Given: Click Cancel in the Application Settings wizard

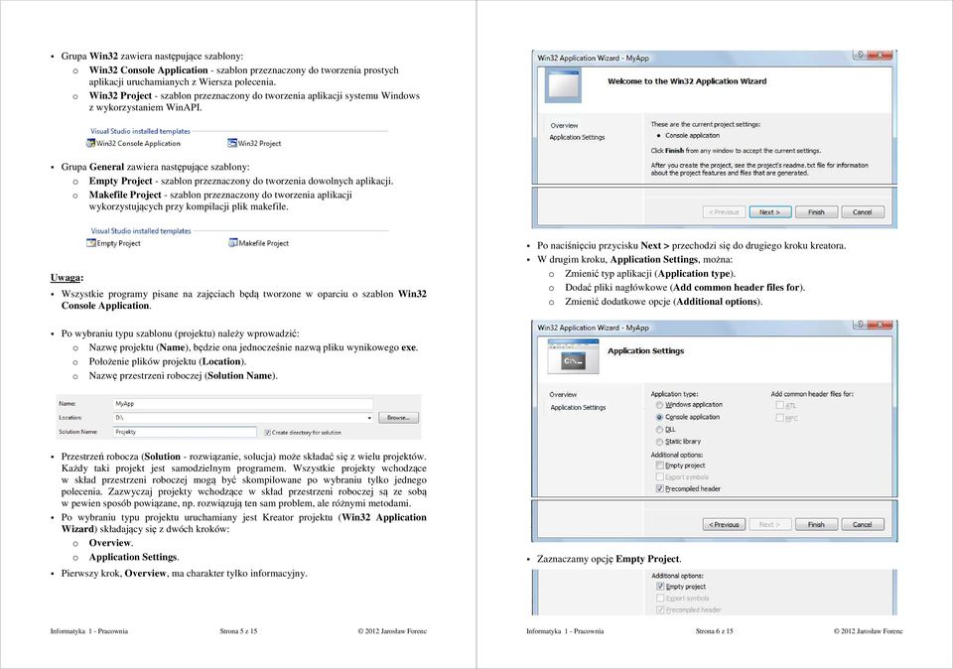Looking at the screenshot, I should point(863,524).
